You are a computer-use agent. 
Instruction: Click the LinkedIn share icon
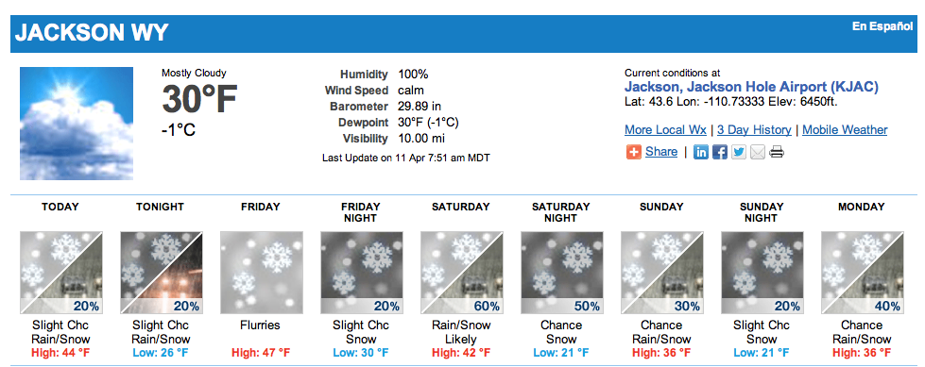(x=700, y=152)
